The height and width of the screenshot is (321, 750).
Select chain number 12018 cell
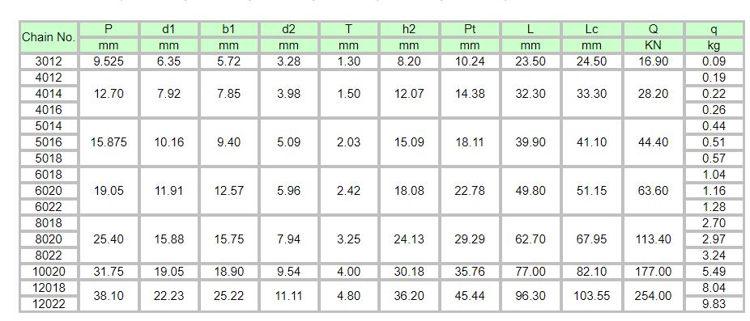[x=49, y=288]
